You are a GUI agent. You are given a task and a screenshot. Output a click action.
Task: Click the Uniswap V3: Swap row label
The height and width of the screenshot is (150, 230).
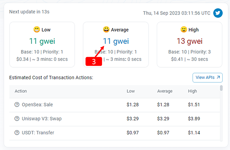[42, 119]
